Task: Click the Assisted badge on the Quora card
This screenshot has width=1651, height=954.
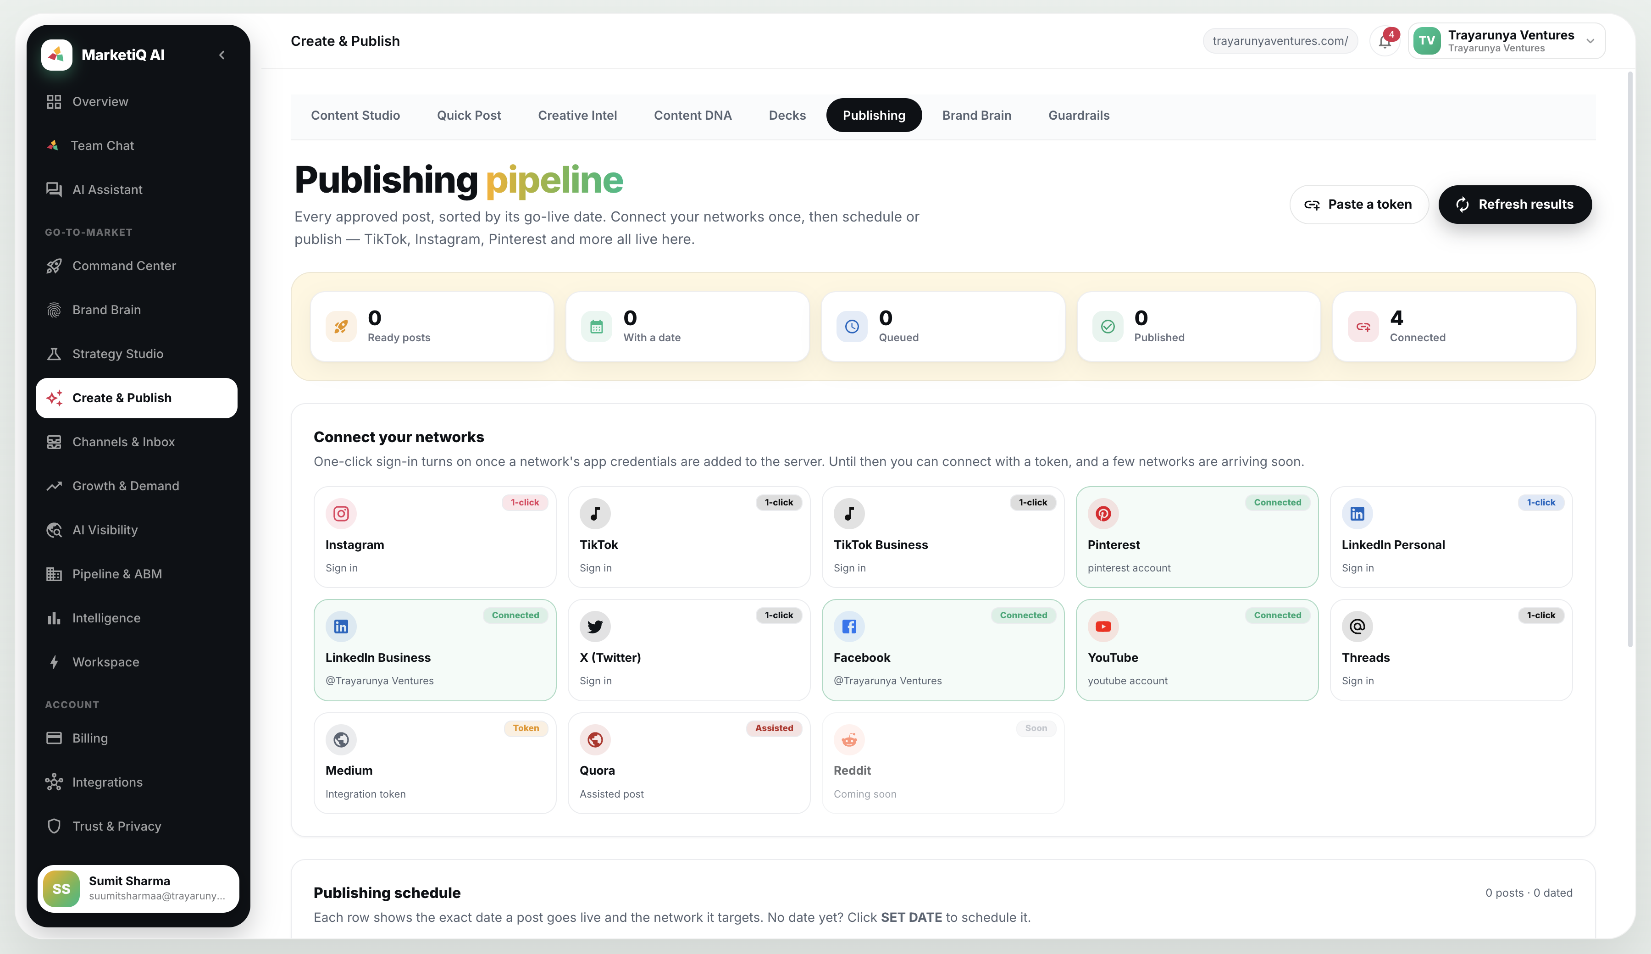Action: pyautogui.click(x=774, y=728)
